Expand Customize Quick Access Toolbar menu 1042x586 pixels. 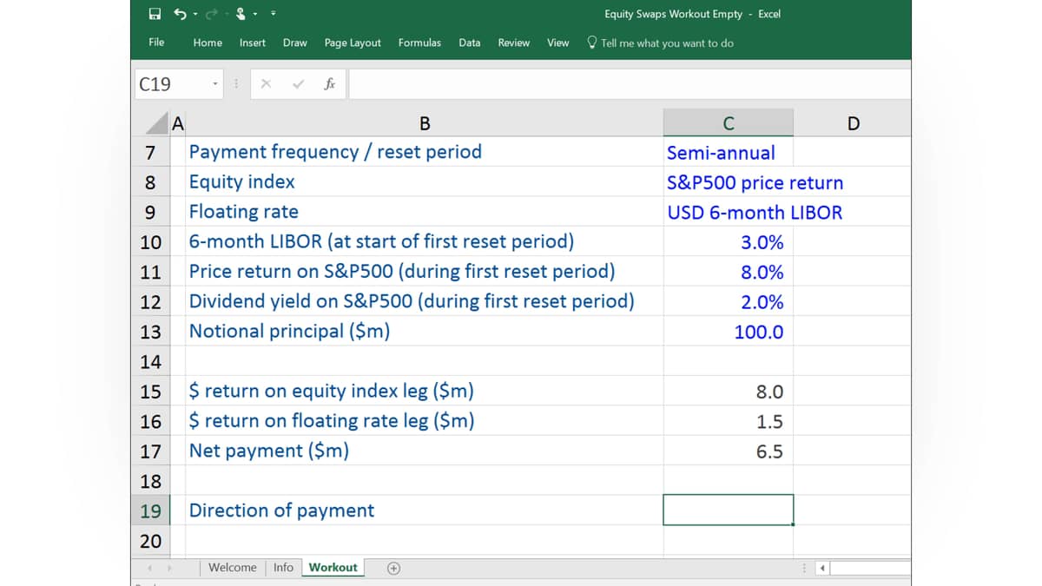[275, 14]
